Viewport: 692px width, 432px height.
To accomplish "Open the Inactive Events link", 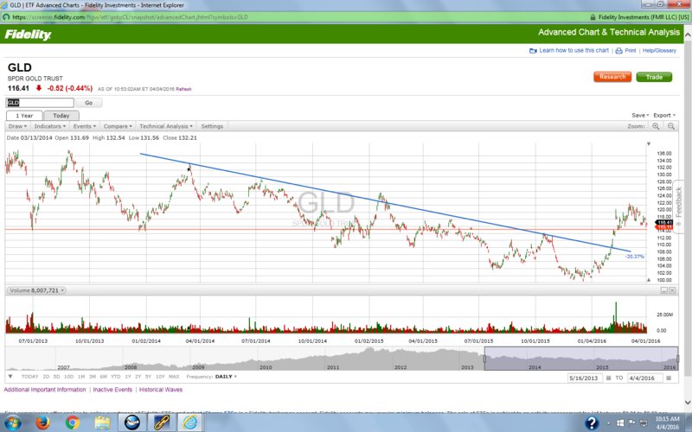I will 112,390.
